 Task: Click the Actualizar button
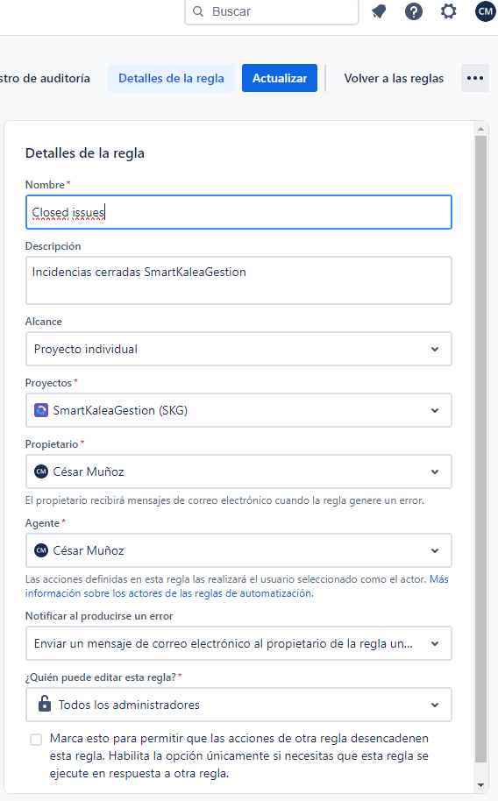[x=280, y=78]
